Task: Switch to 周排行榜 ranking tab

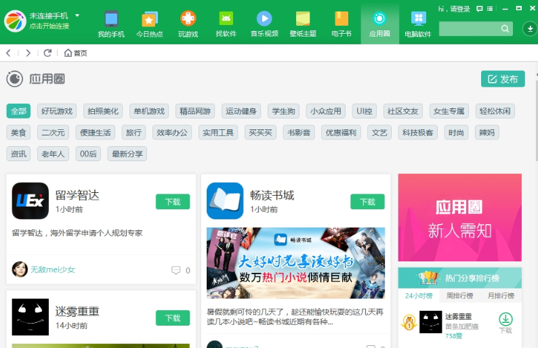Action: (x=460, y=296)
